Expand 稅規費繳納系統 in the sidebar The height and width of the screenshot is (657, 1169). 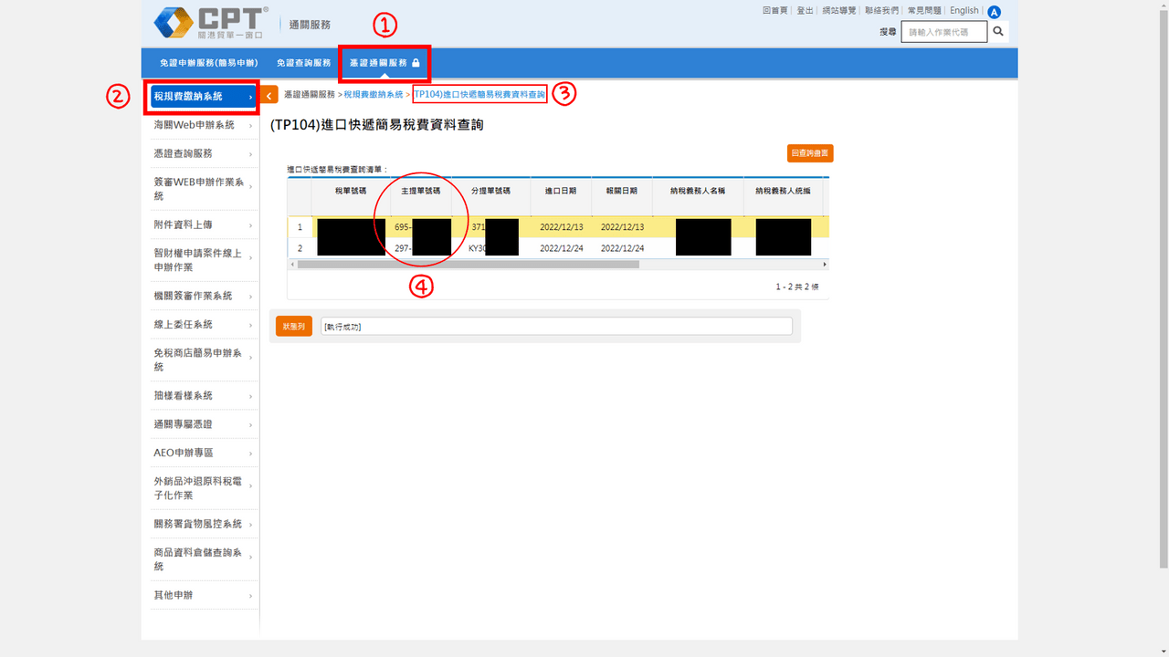[x=203, y=96]
